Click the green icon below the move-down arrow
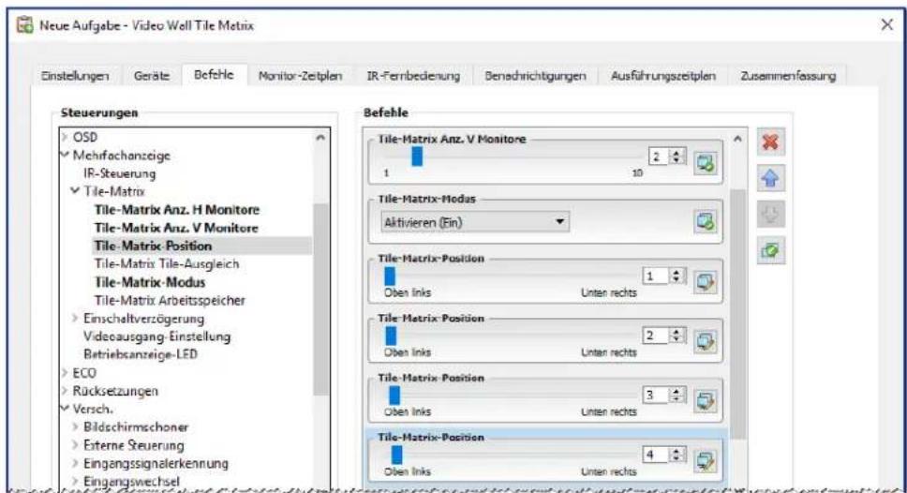 (x=770, y=250)
